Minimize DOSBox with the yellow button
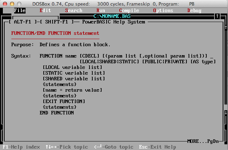Screen dimensions: 228x150 (x=12, y=4)
